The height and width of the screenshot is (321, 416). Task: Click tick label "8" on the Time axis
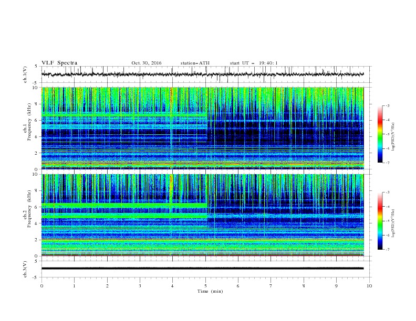coord(304,286)
